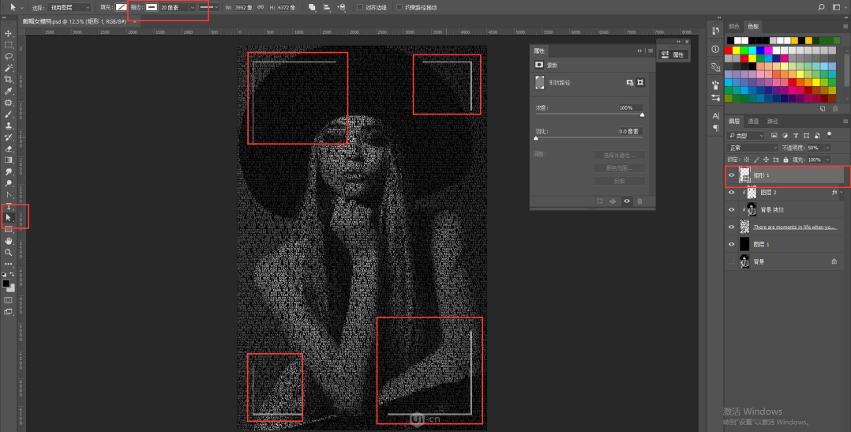Hide the 矩形 1 layer

[x=732, y=175]
